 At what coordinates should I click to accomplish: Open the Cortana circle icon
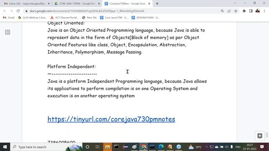click(x=87, y=147)
